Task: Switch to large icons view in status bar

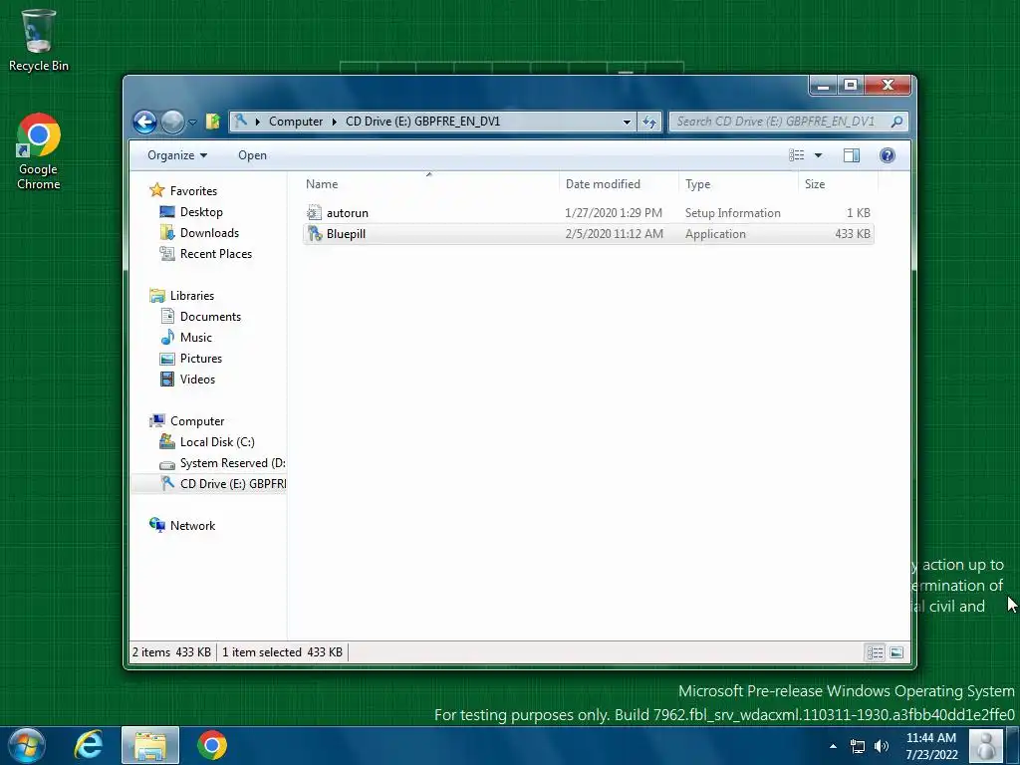Action: [897, 652]
